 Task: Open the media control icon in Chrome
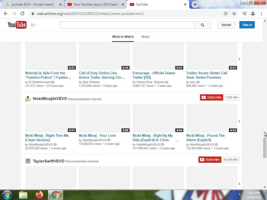(244, 14)
